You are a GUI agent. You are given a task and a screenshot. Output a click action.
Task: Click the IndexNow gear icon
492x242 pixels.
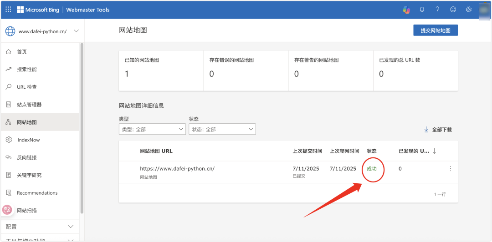pos(9,140)
